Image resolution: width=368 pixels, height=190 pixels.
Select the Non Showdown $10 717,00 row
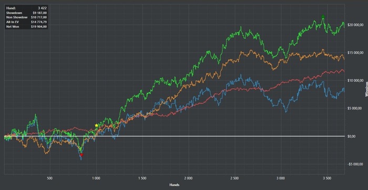[x=26, y=17]
